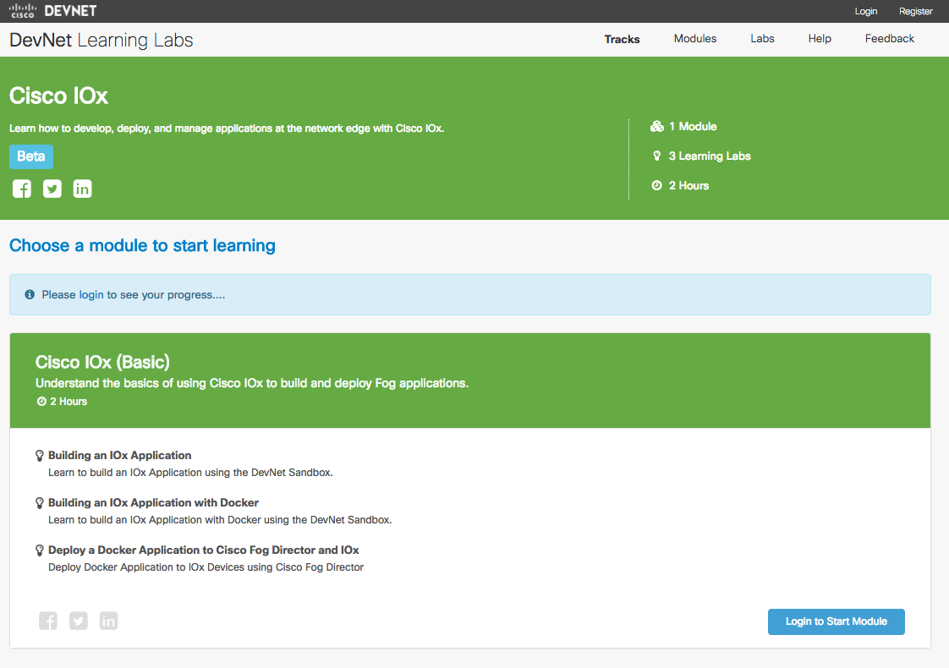The image size is (949, 668).
Task: Click lightbulb icon beside 3 Learning Labs
Action: tap(656, 156)
